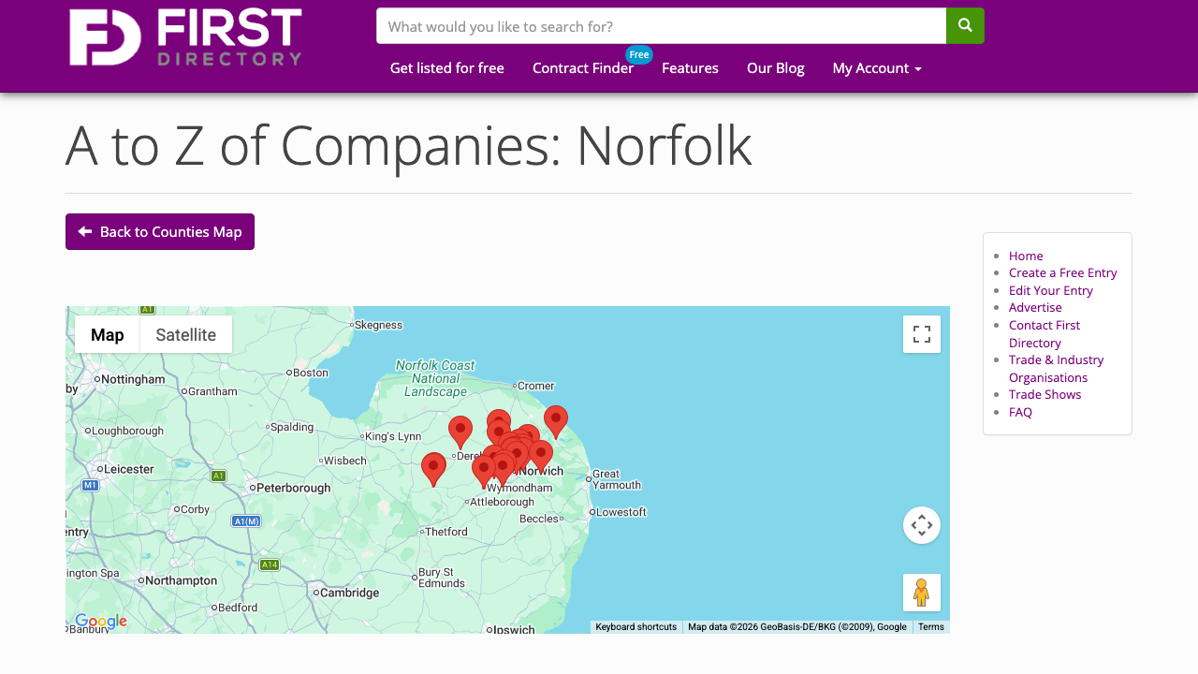This screenshot has height=674, width=1198.
Task: Switch map to Satellite view
Action: coord(185,335)
